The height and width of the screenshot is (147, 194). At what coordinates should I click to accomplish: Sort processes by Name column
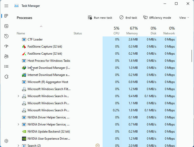click(x=21, y=33)
